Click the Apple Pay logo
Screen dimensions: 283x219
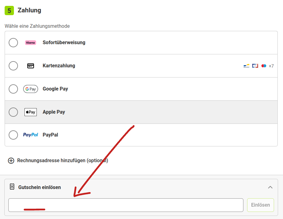click(30, 112)
